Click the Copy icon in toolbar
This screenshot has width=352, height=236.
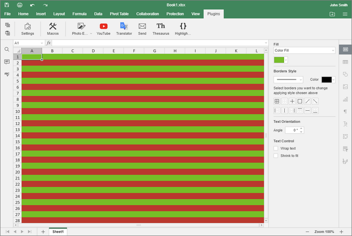click(x=7, y=25)
